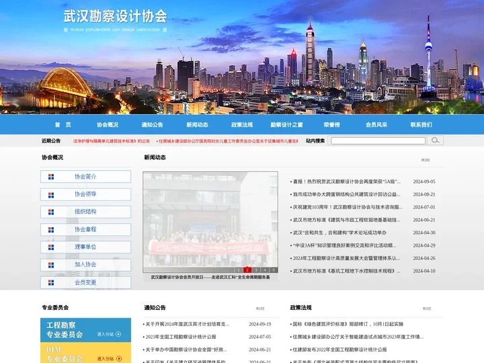
Task: Open news 2024年工程勘察设计高质量发展大会
Action: pos(346,258)
